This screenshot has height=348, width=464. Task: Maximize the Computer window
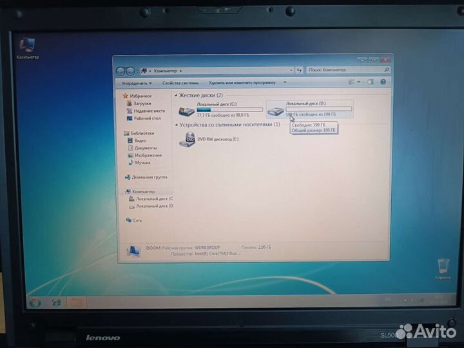point(373,59)
